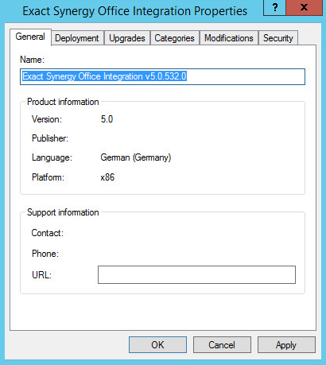Viewport: 326px width, 365px height.
Task: Close the Properties dialog with X
Action: point(305,7)
